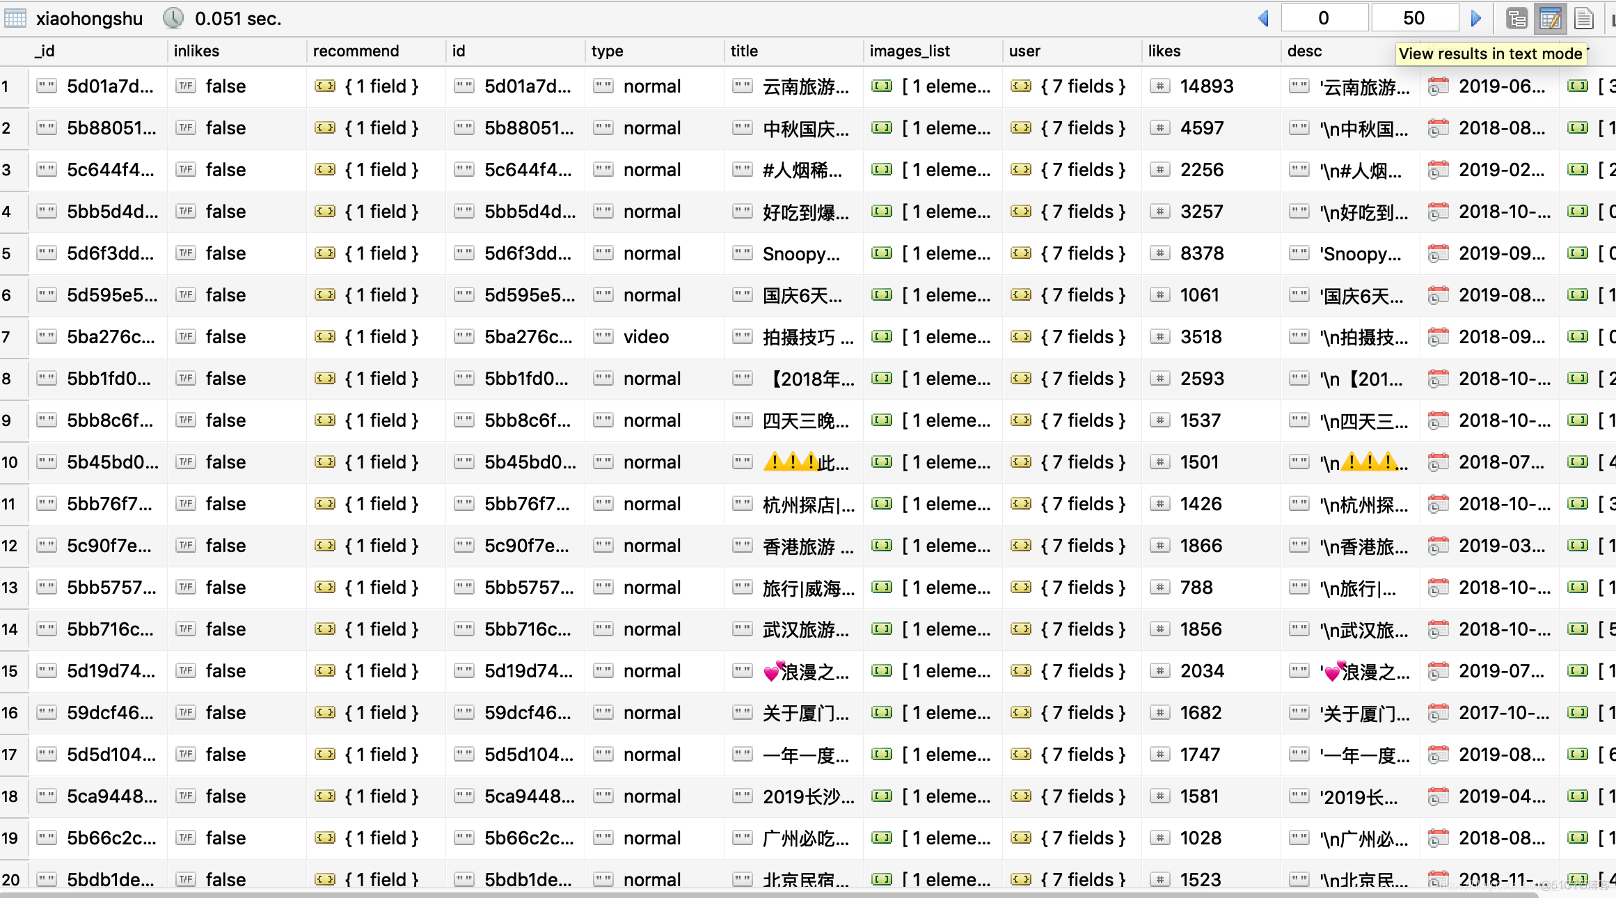This screenshot has width=1616, height=898.
Task: Click the number icon beside likes 3257
Action: pyautogui.click(x=1159, y=212)
